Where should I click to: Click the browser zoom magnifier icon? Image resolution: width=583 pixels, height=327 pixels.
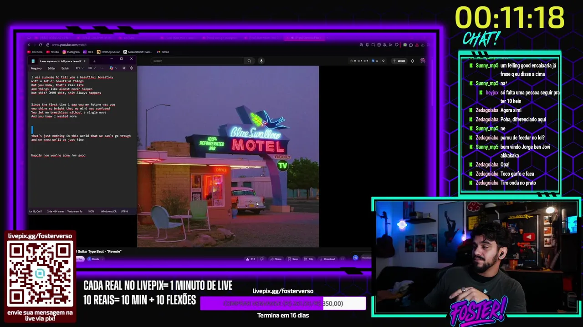coord(361,45)
